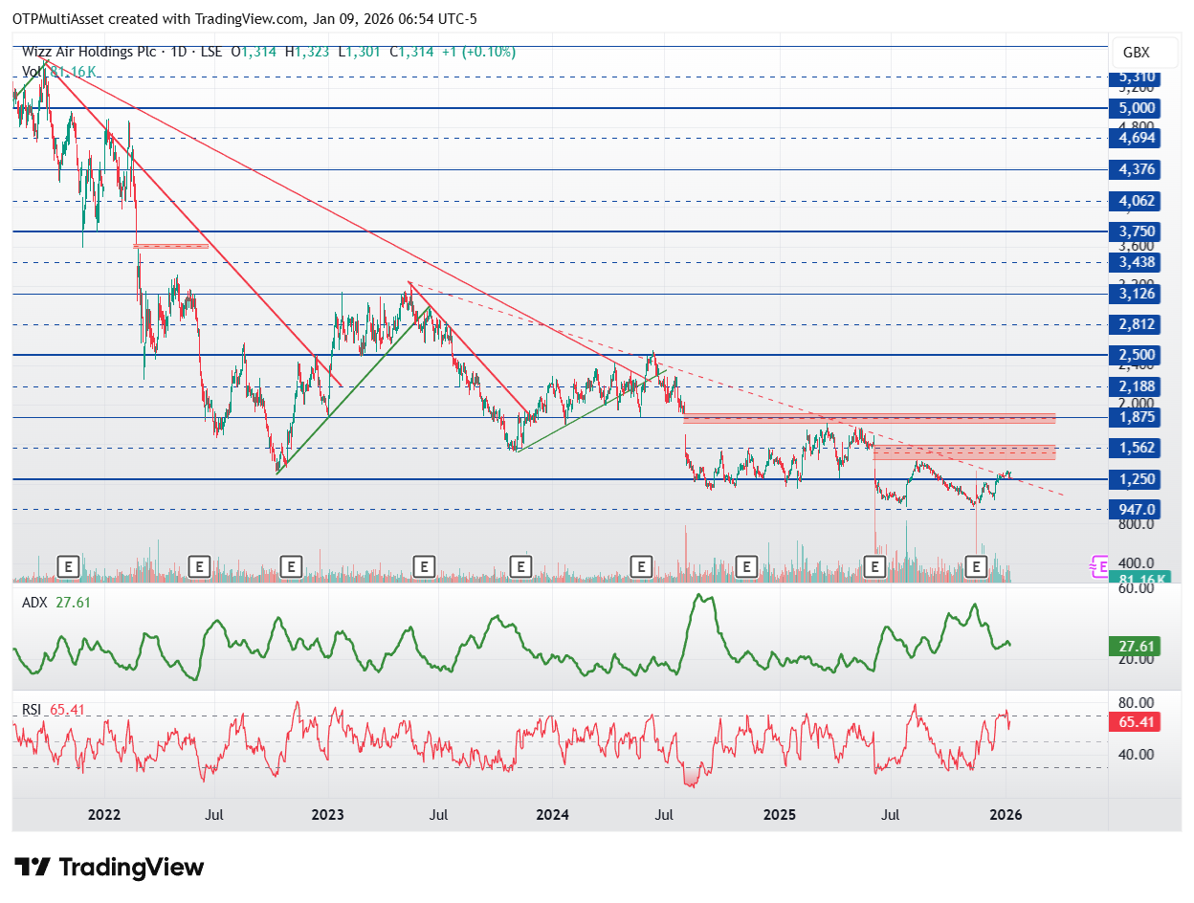Click the earnings marker in late 2021

(67, 567)
